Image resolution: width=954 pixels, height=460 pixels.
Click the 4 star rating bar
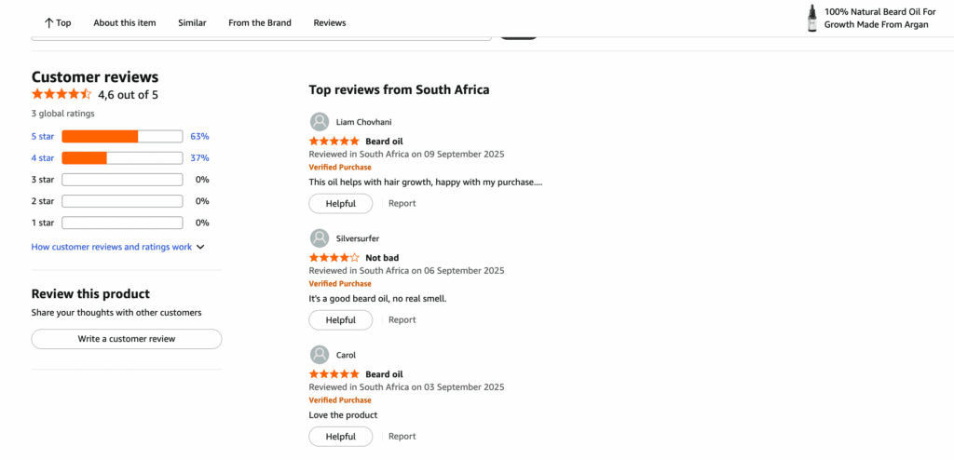[122, 158]
